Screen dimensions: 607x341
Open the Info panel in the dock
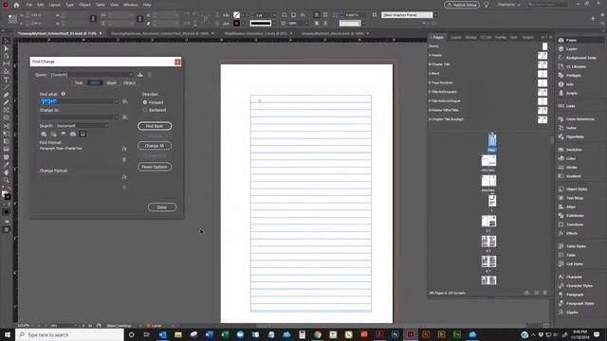pyautogui.click(x=569, y=84)
